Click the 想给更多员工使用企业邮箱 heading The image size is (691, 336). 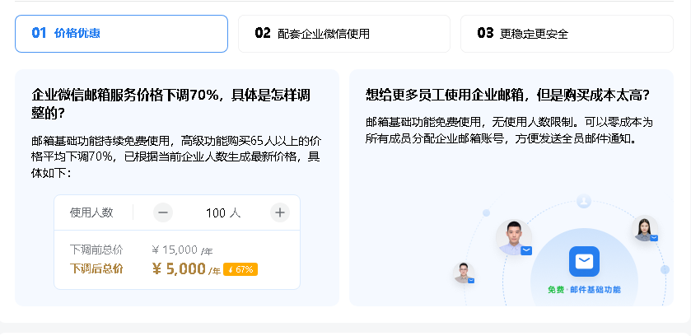click(507, 95)
